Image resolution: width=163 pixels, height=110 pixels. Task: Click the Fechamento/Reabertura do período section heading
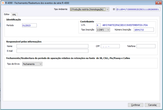(68, 58)
